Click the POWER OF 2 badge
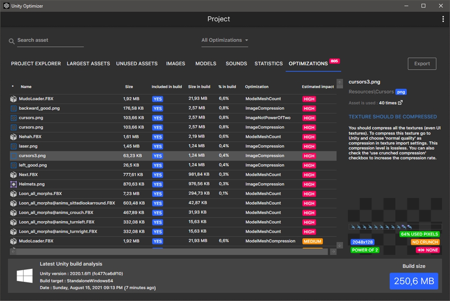The width and height of the screenshot is (450, 301). pyautogui.click(x=365, y=250)
